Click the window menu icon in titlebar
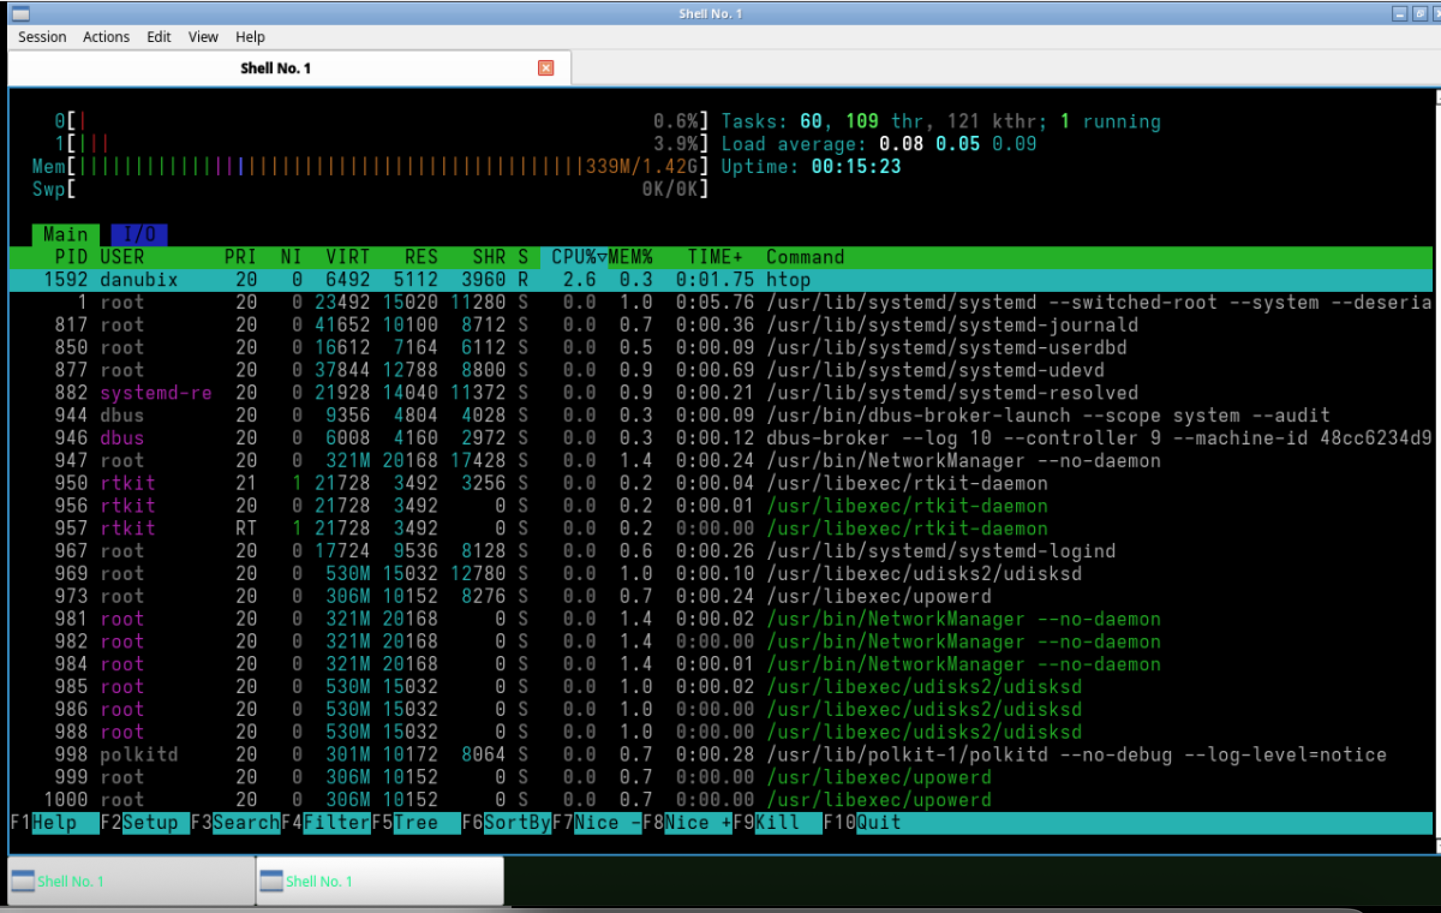This screenshot has width=1441, height=913. [20, 13]
